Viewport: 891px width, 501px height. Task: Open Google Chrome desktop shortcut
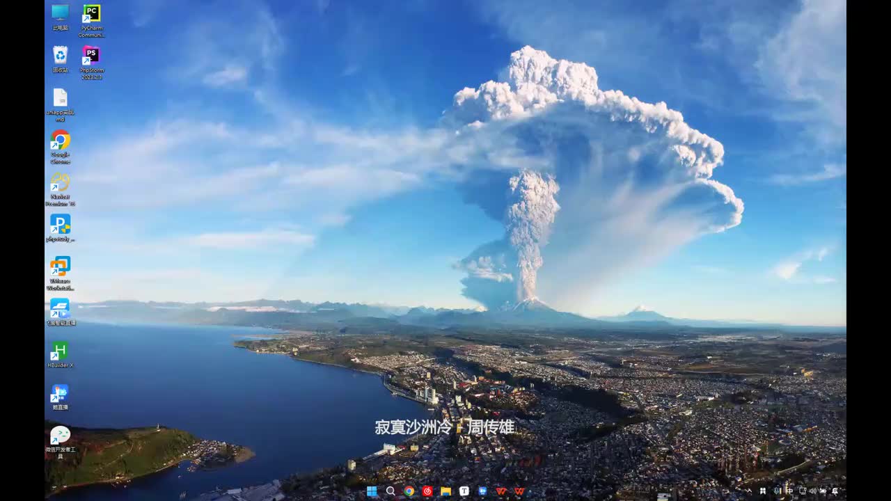[x=61, y=147]
